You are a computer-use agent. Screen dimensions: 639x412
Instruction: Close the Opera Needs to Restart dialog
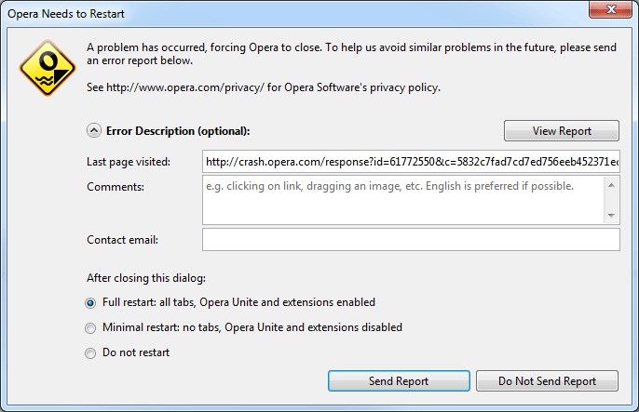pyautogui.click(x=609, y=13)
